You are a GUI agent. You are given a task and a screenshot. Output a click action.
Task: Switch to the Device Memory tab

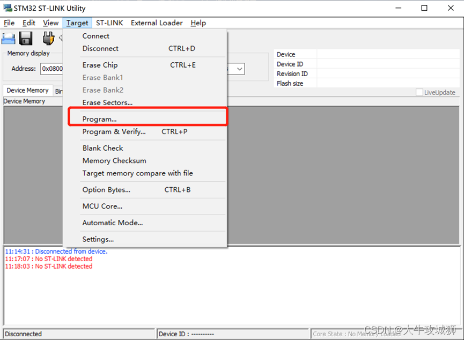pos(27,90)
